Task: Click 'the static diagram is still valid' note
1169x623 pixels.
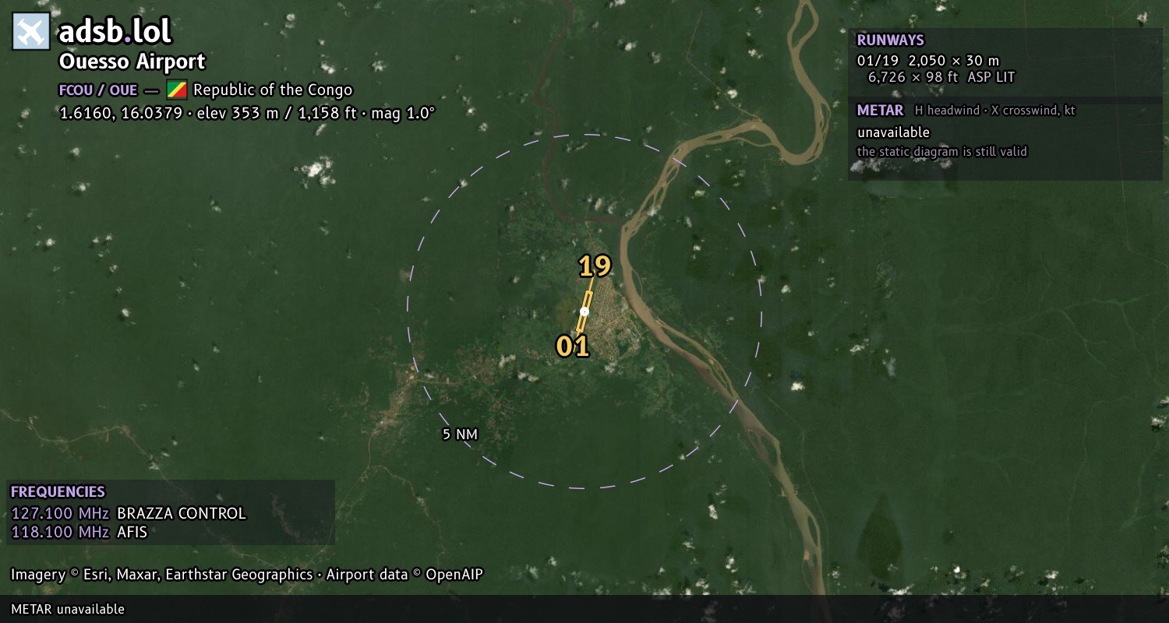Action: pyautogui.click(x=942, y=151)
